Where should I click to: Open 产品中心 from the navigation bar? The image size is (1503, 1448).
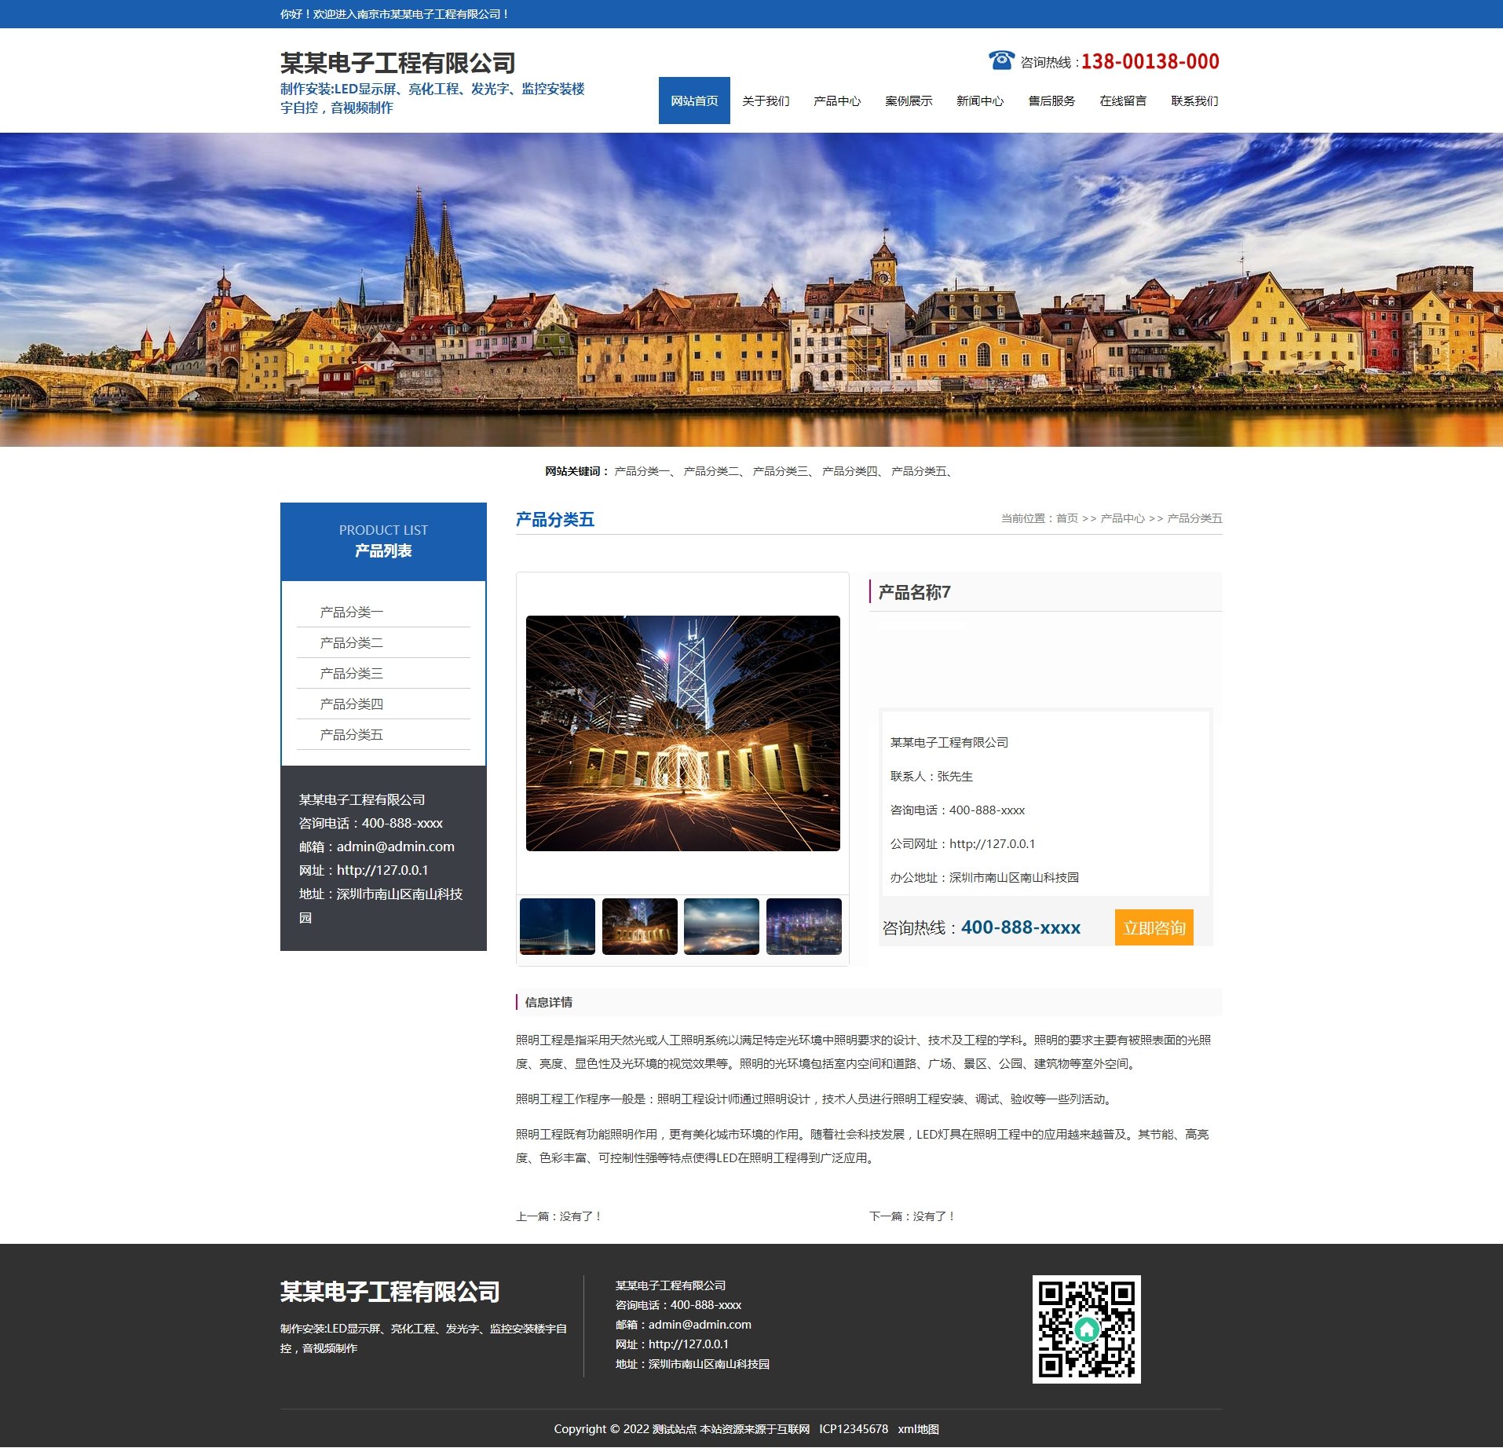point(837,101)
